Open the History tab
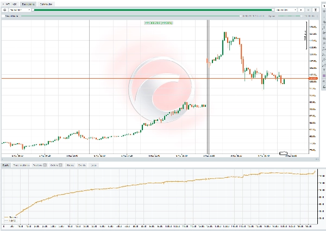The height and width of the screenshot is (231, 326). coord(70,165)
